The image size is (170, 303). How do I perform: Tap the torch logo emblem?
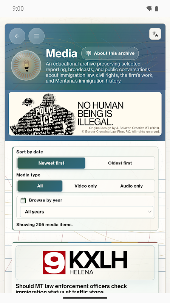tap(26, 66)
